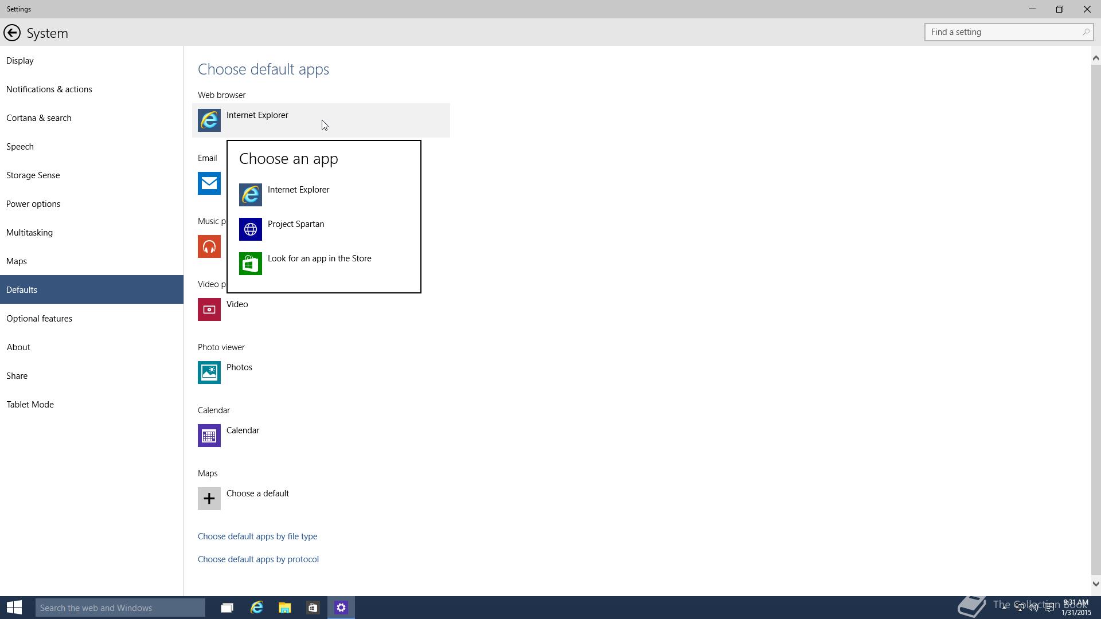Click Internet Explorer text under Web browser

pyautogui.click(x=257, y=115)
